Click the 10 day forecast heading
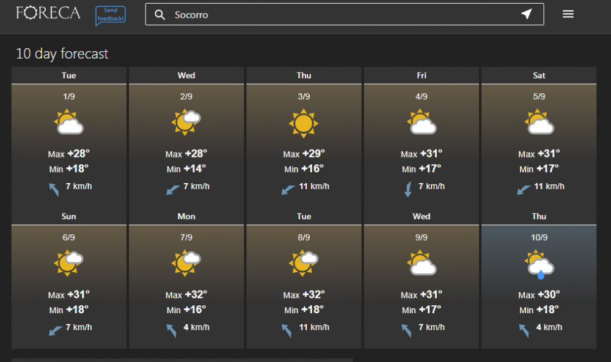This screenshot has height=362, width=611. click(x=62, y=54)
